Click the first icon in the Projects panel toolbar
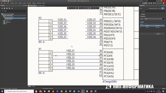 point(2,8)
